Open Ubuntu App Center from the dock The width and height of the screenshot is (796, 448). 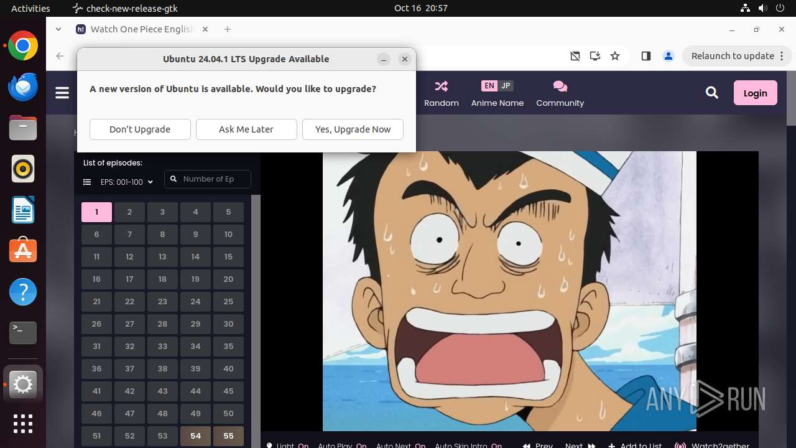pyautogui.click(x=23, y=251)
